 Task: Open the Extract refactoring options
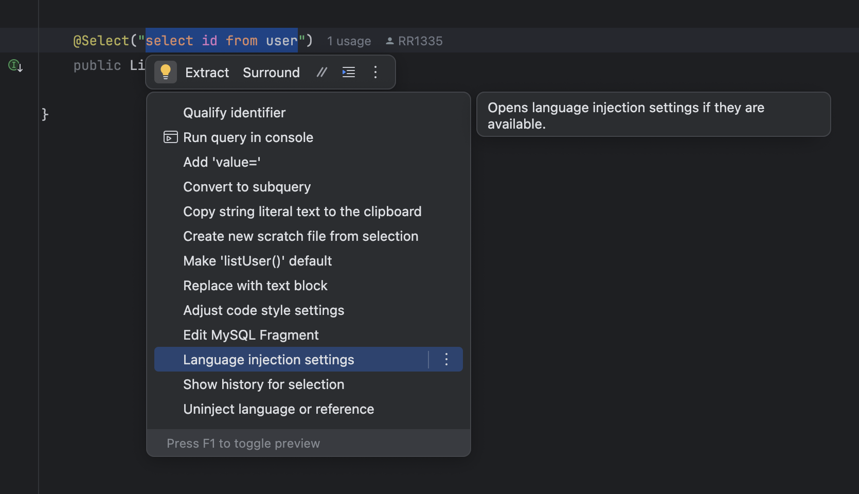point(207,73)
